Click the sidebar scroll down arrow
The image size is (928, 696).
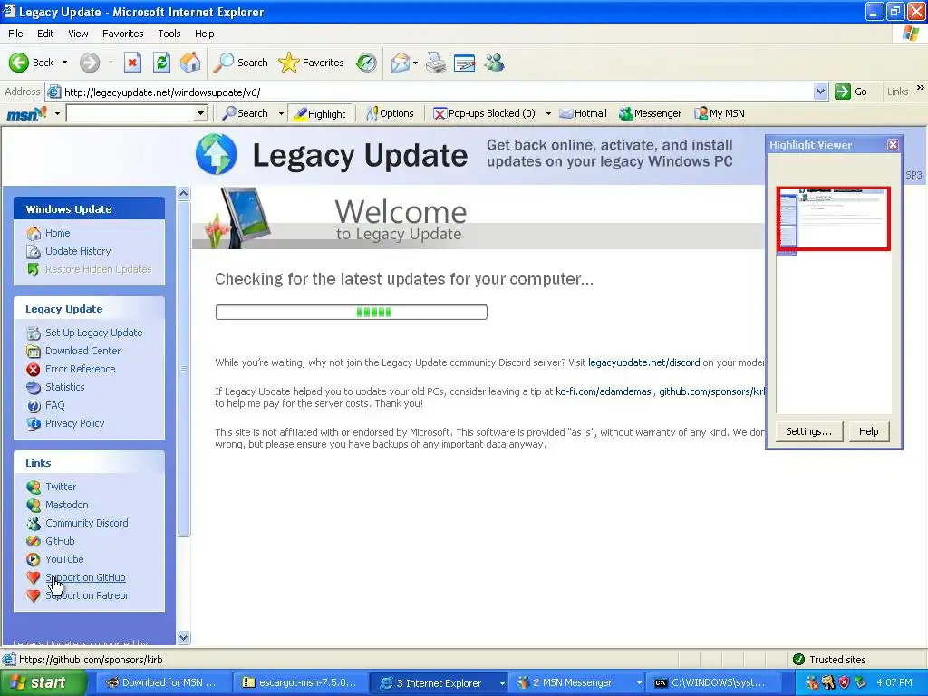coord(183,637)
